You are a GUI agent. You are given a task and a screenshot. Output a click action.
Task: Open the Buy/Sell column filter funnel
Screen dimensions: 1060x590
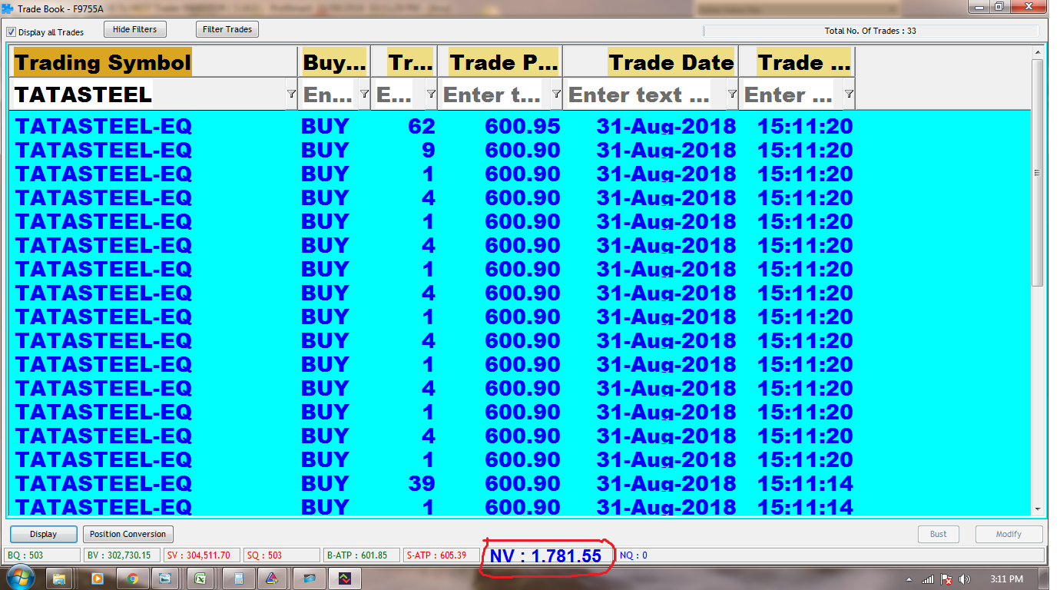[x=364, y=94]
